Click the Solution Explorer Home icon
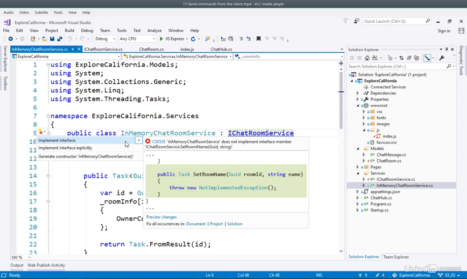Image resolution: width=467 pixels, height=279 pixels. click(367, 58)
